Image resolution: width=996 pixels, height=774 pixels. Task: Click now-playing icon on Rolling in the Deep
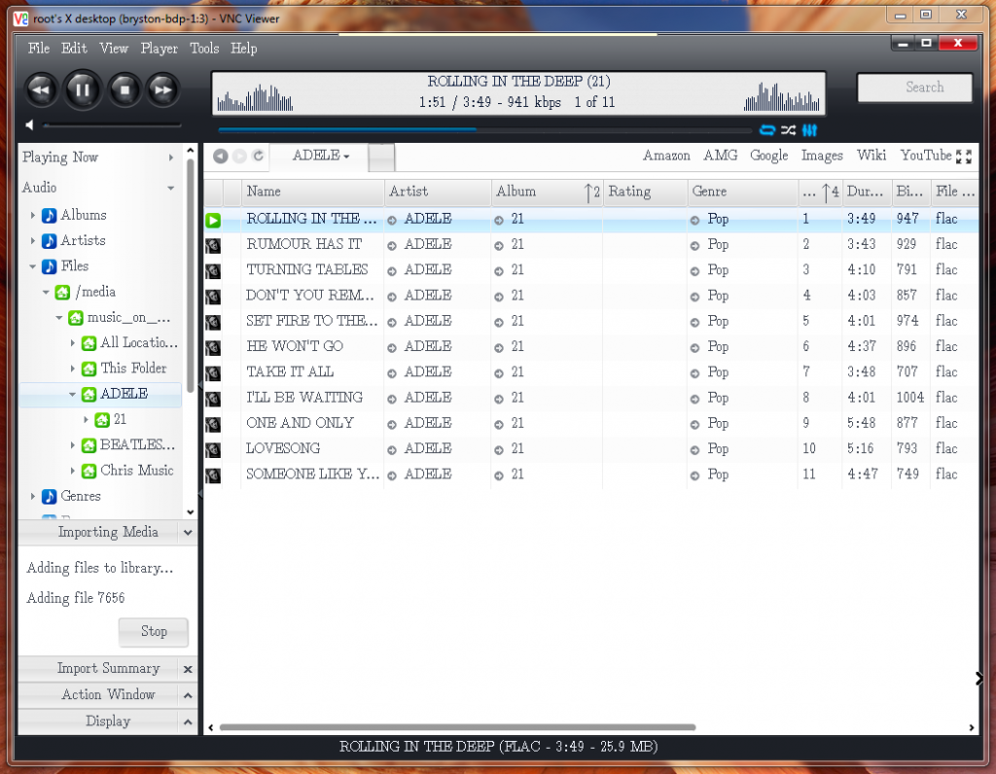pos(213,221)
